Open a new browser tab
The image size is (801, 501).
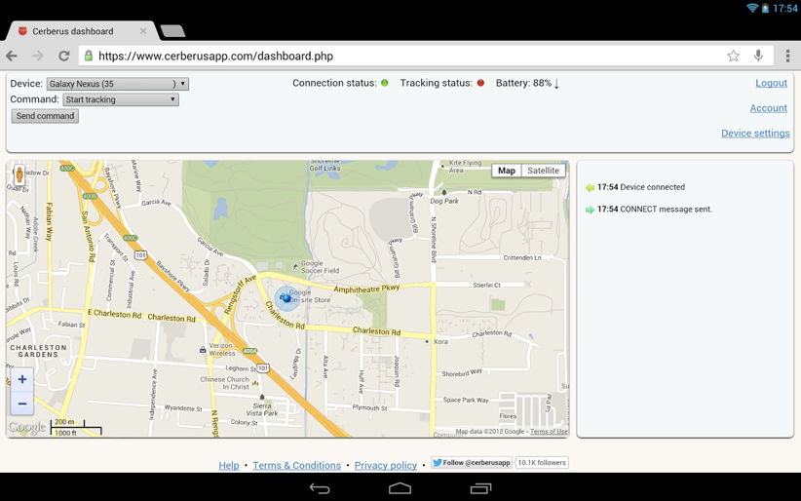(172, 31)
